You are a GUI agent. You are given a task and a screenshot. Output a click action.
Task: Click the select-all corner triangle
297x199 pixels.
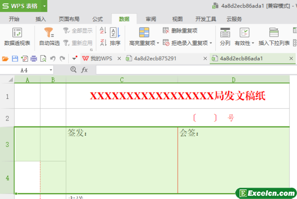11,80
